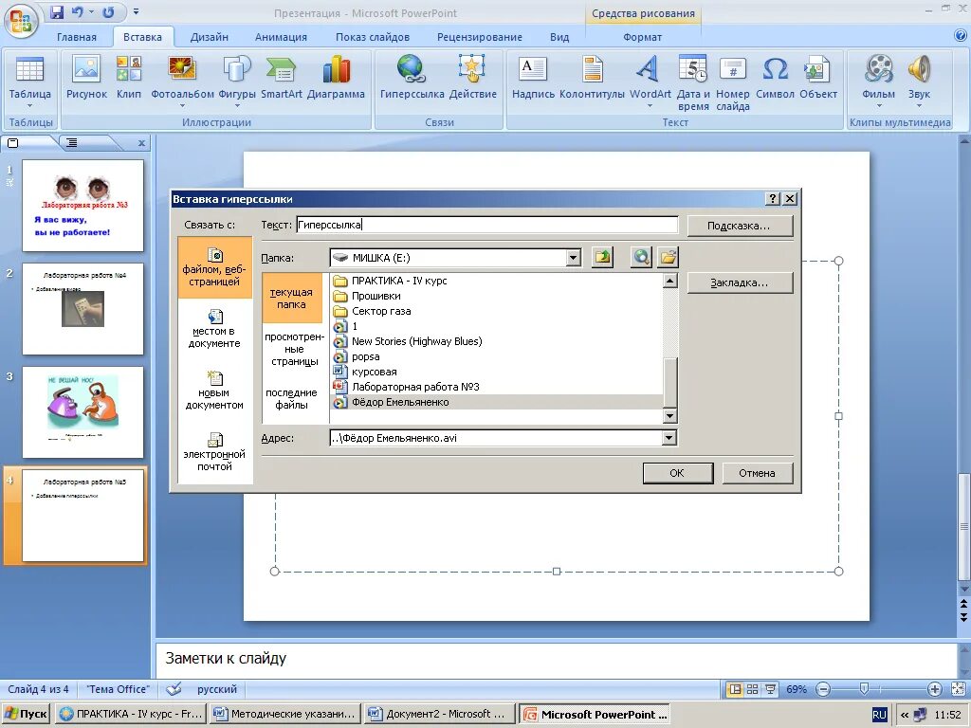Insert an Объект
Viewport: 971px width, 728px height.
[818, 80]
